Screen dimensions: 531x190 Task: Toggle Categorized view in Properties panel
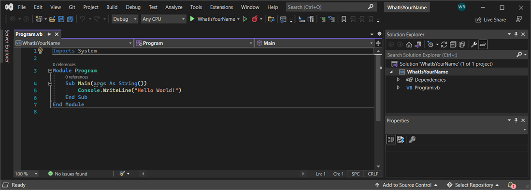click(x=391, y=139)
